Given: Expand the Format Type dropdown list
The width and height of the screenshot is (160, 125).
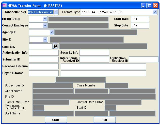Looking at the screenshot, I should (155, 12).
